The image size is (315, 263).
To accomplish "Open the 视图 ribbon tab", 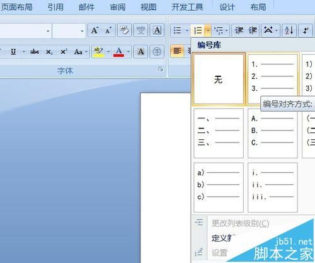I will [x=149, y=7].
